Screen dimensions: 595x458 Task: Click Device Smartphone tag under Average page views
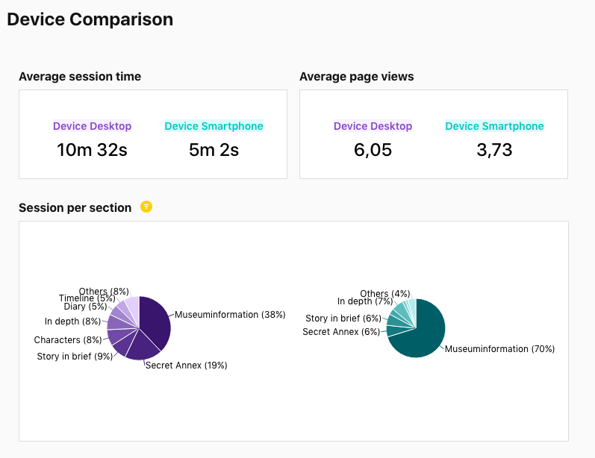494,126
